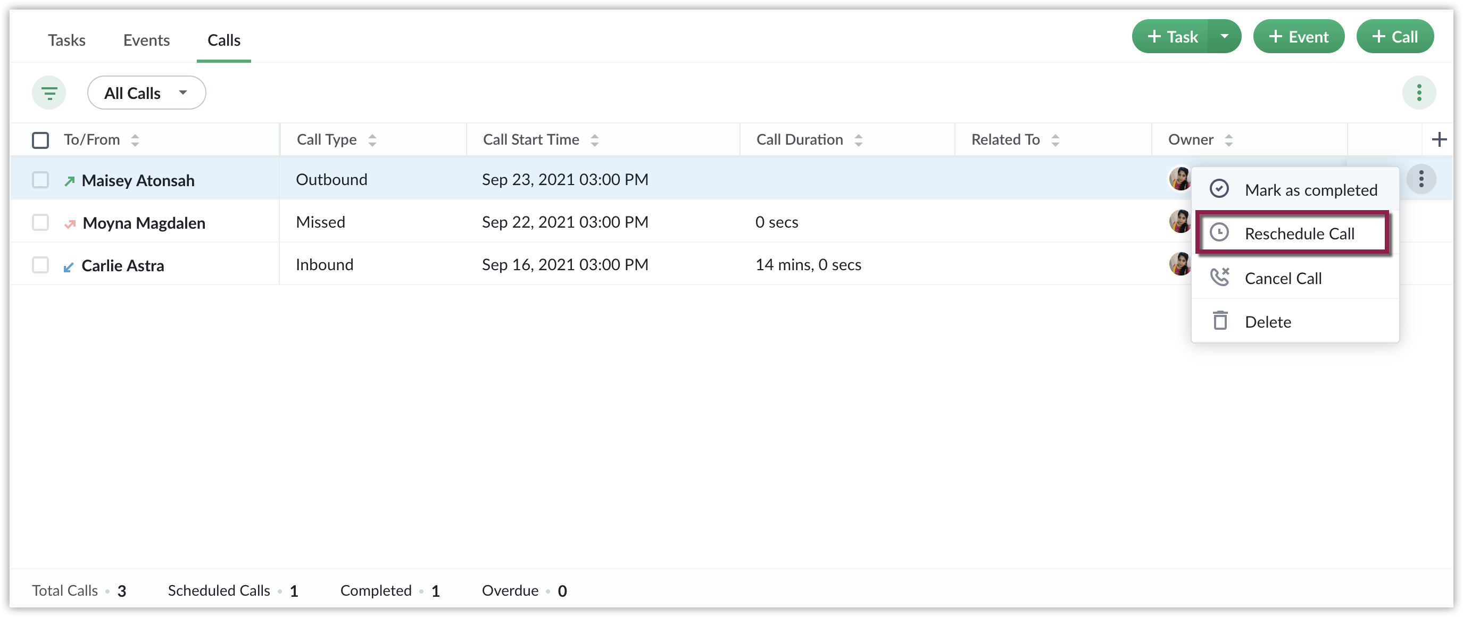
Task: Sort by the To/From column arrows
Action: [x=135, y=140]
